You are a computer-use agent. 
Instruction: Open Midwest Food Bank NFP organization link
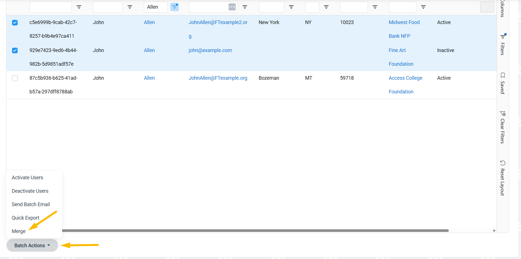pos(404,29)
